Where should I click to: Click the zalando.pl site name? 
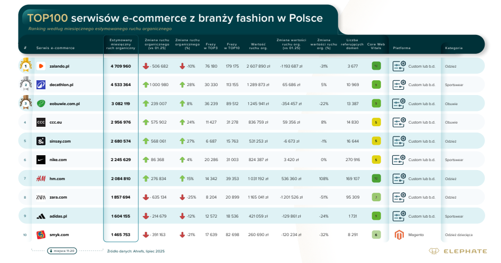click(59, 67)
